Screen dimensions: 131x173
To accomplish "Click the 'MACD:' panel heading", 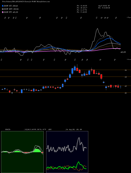I will (x=8, y=129).
